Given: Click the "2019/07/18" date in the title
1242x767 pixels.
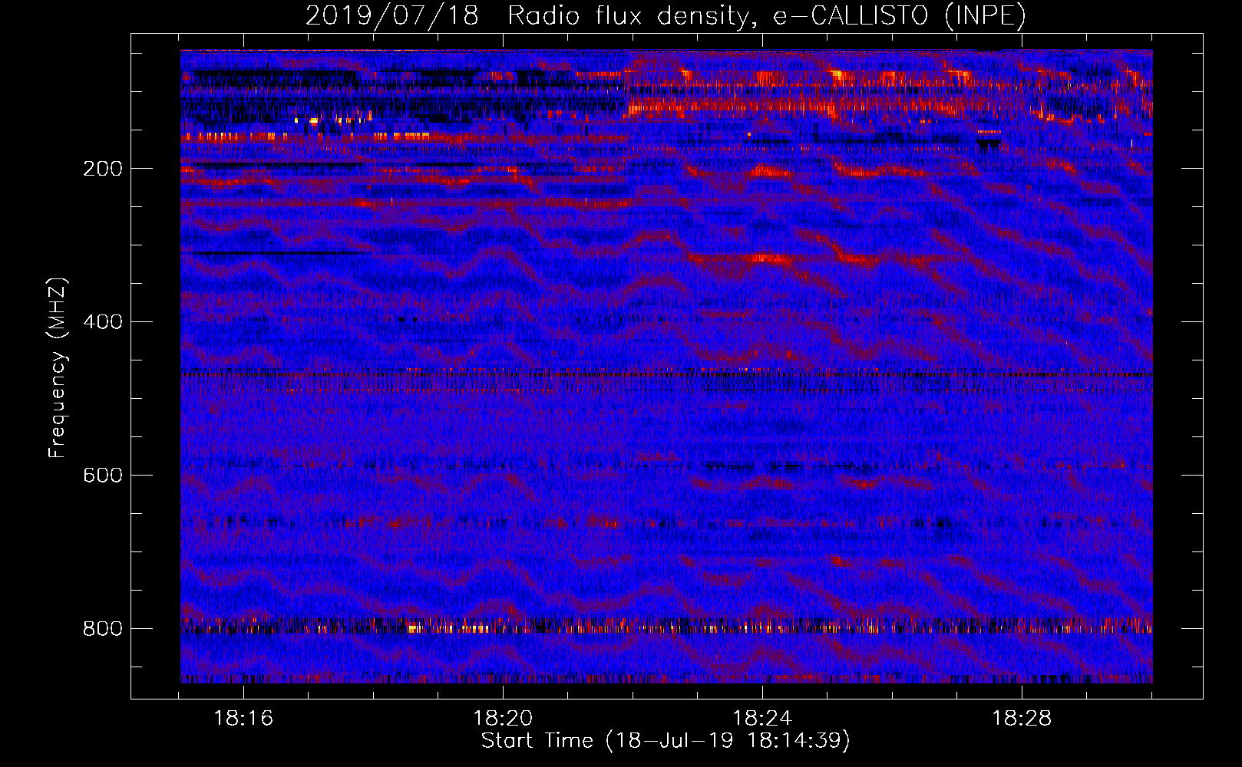Looking at the screenshot, I should 392,16.
